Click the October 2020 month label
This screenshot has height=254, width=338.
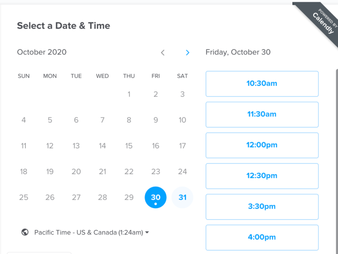[x=42, y=52]
